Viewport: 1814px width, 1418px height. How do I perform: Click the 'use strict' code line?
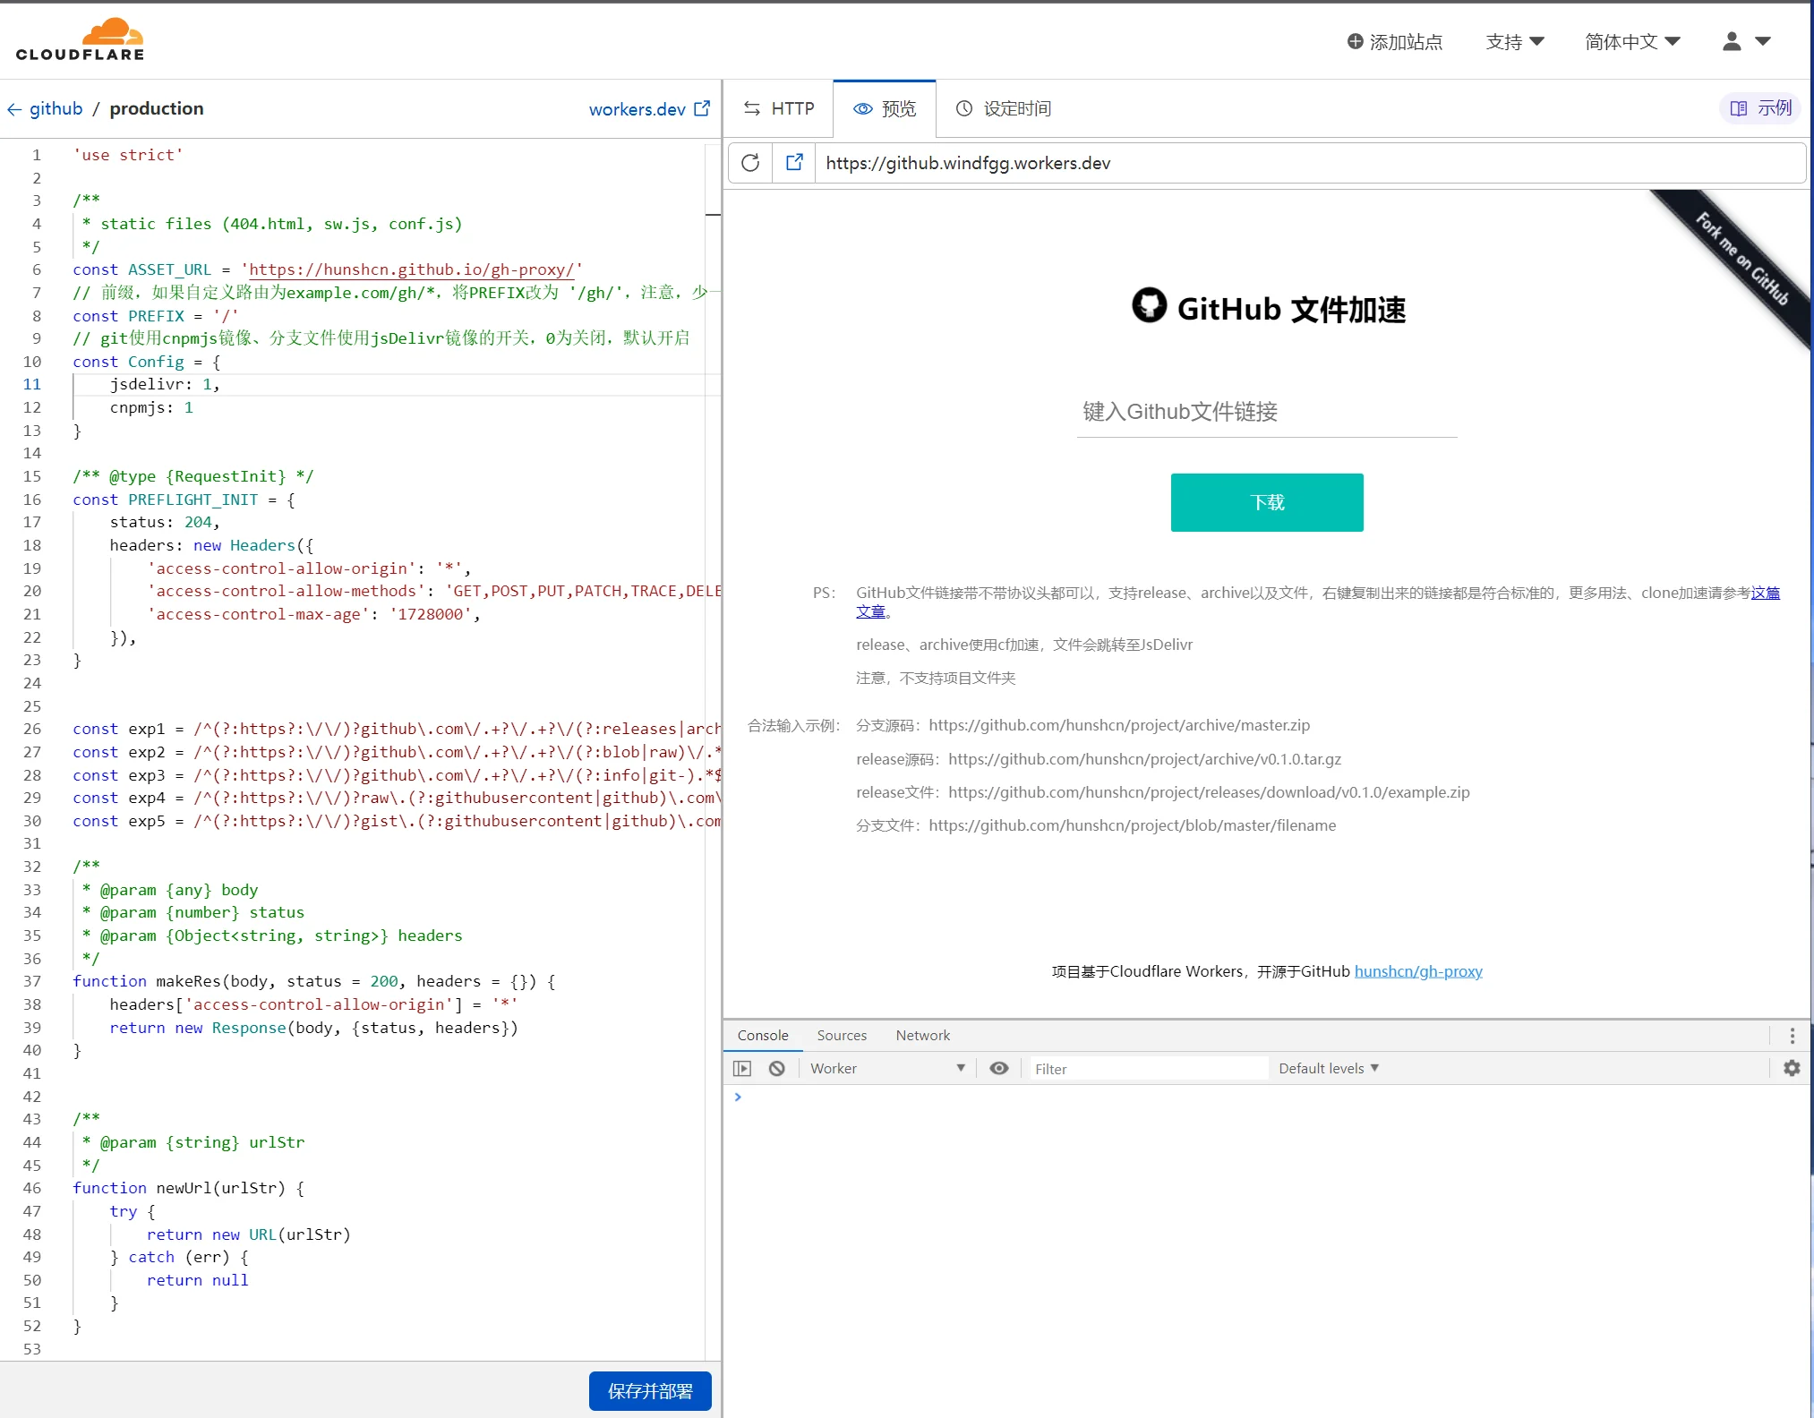pyautogui.click(x=128, y=155)
